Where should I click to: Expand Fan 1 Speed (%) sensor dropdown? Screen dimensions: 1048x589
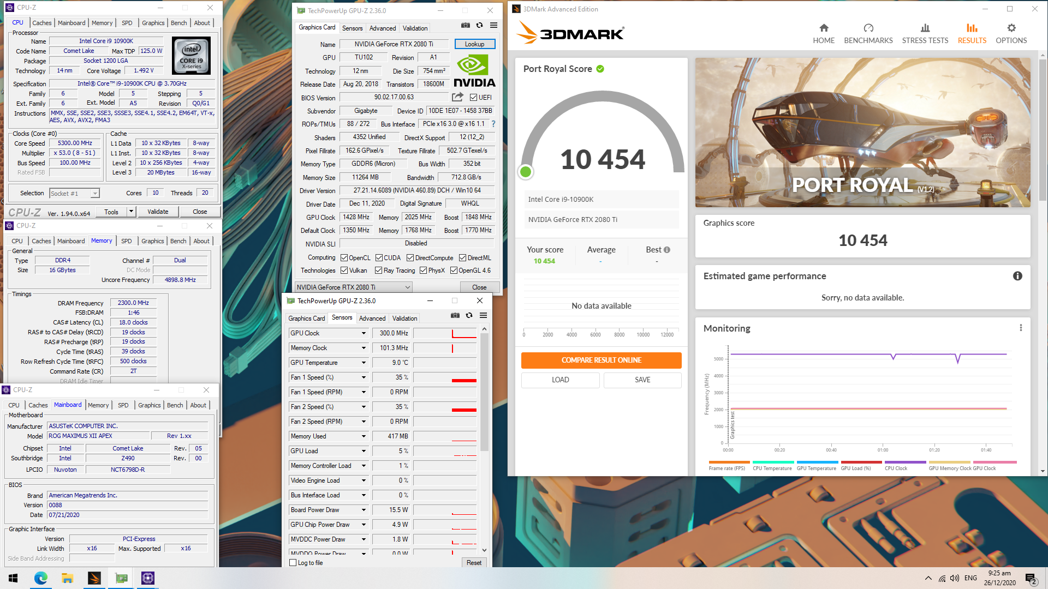pos(364,377)
